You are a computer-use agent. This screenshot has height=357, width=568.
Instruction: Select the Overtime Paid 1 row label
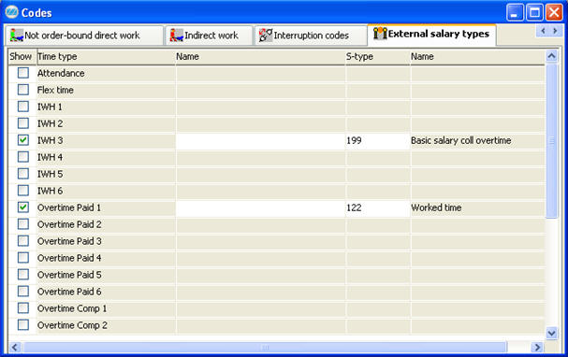pyautogui.click(x=69, y=207)
